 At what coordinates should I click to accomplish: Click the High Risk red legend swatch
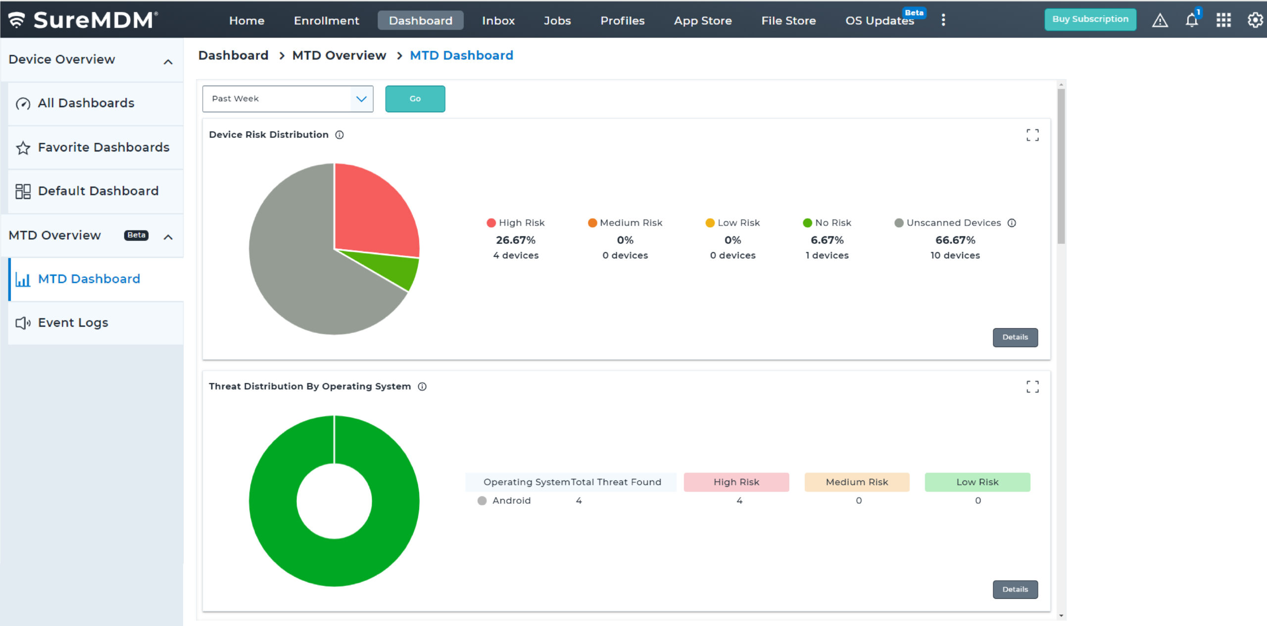click(491, 223)
